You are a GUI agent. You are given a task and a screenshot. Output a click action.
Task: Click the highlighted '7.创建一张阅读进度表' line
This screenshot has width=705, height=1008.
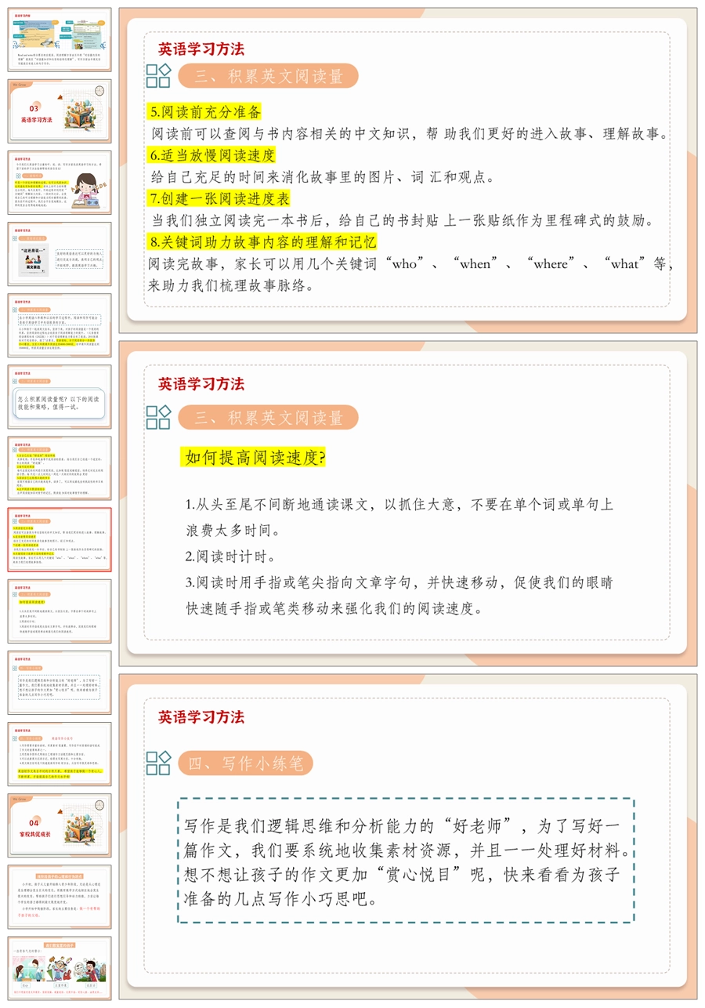coord(219,198)
